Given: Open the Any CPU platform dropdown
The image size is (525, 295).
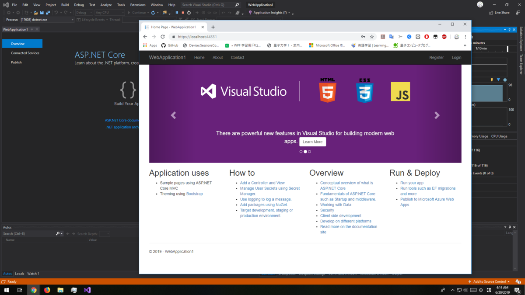Looking at the screenshot, I should pyautogui.click(x=109, y=13).
